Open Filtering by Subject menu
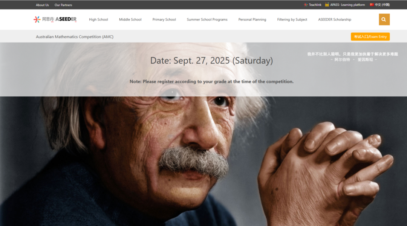Viewport: 407px width, 226px height. [x=292, y=20]
